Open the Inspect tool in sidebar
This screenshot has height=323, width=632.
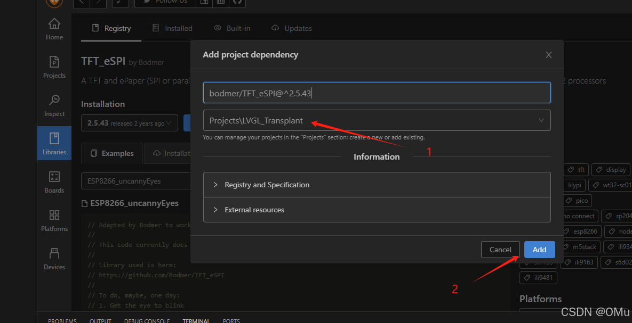pyautogui.click(x=54, y=106)
